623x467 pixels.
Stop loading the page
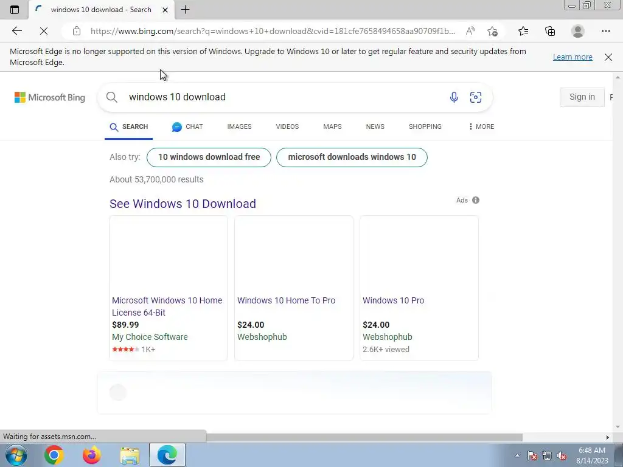(44, 31)
